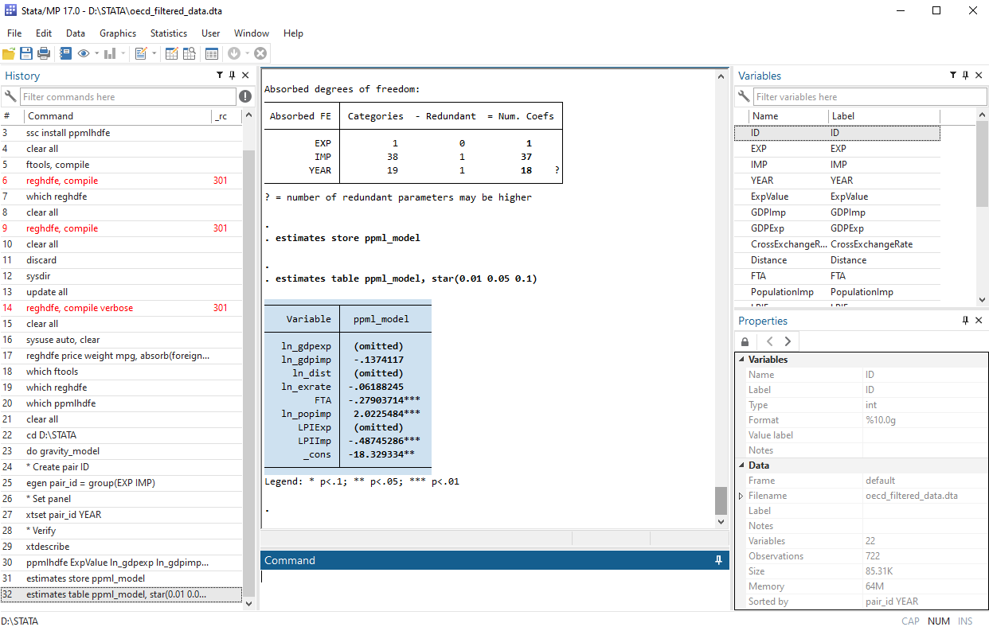Viewport: 989px width, 627px height.
Task: Open the Statistics menu
Action: (169, 33)
